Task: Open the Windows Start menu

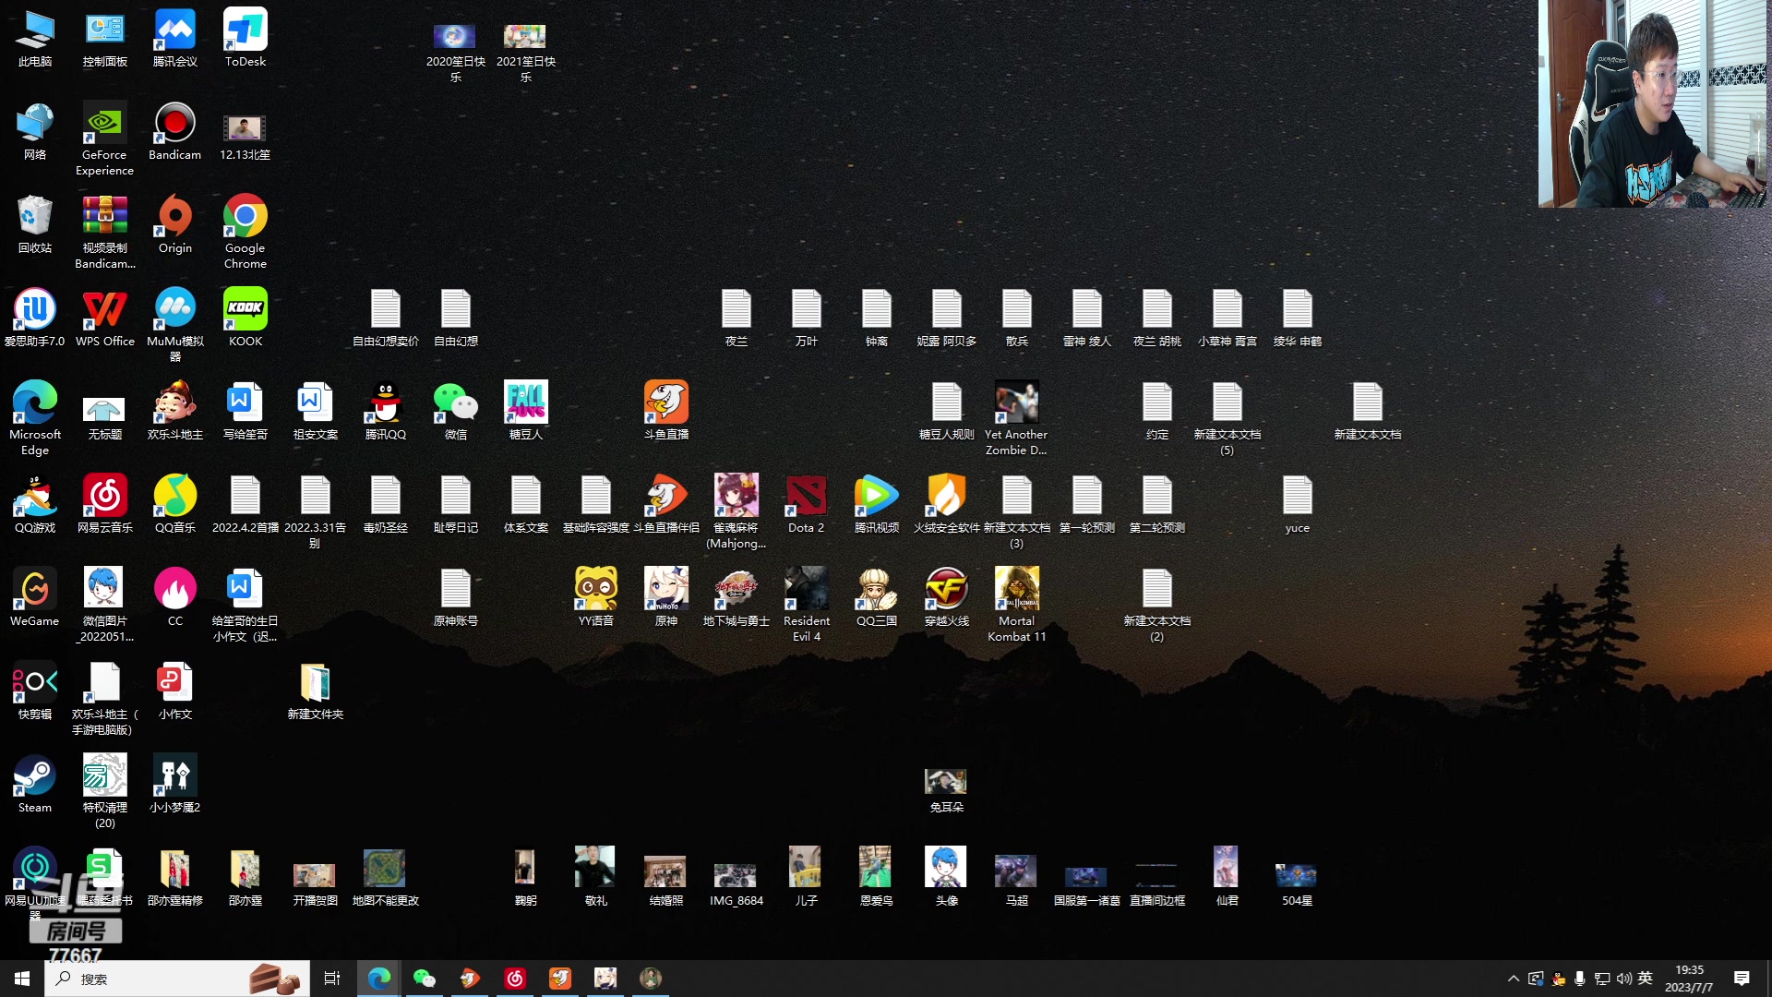Action: [x=22, y=979]
